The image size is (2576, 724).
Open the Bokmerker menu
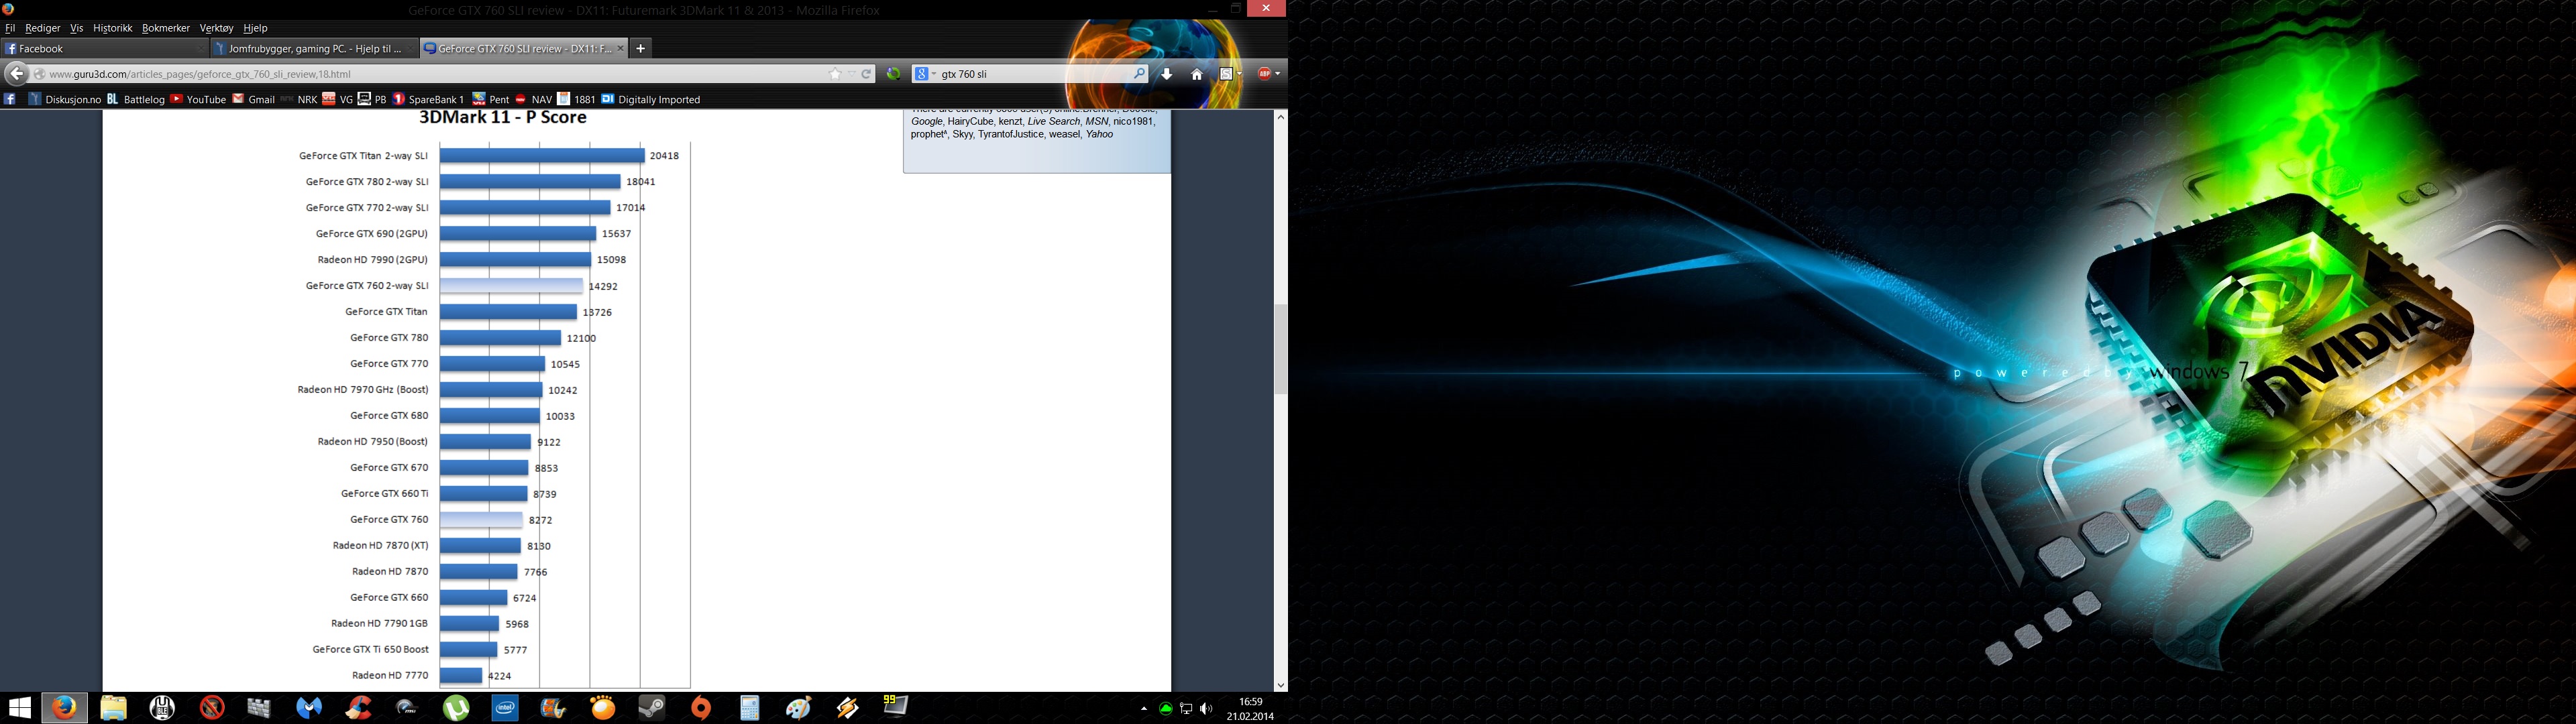166,28
